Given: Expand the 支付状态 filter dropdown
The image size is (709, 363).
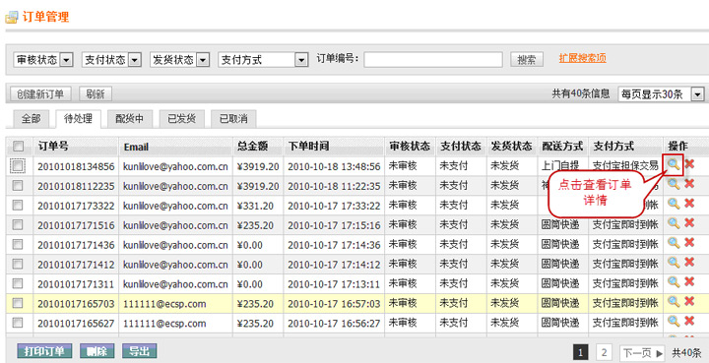Looking at the screenshot, I should [111, 60].
